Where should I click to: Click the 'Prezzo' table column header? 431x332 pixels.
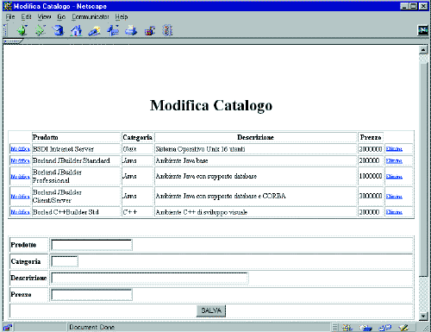coord(371,137)
